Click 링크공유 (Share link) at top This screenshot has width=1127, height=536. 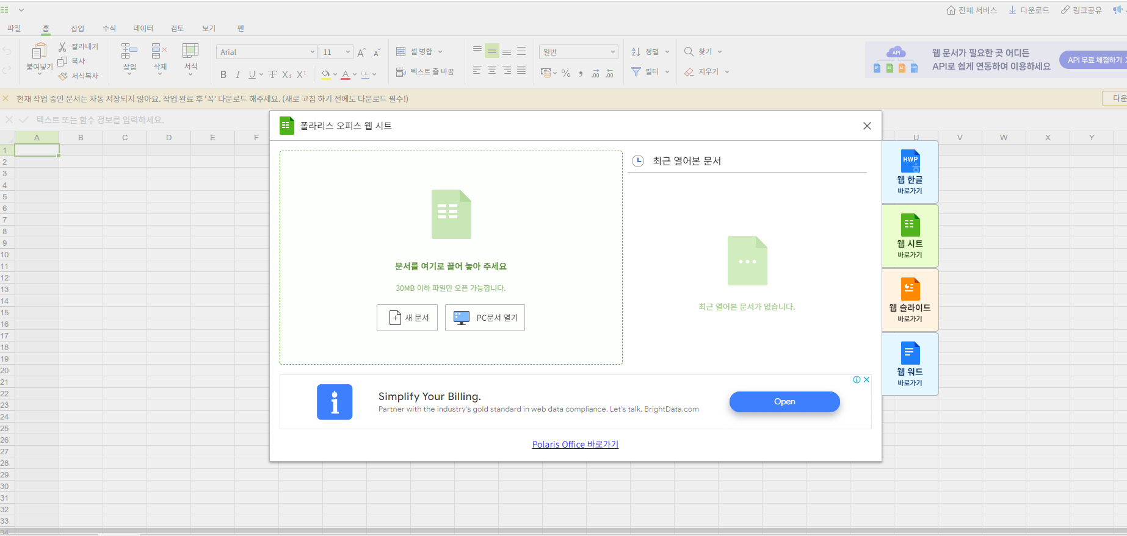coord(1081,10)
